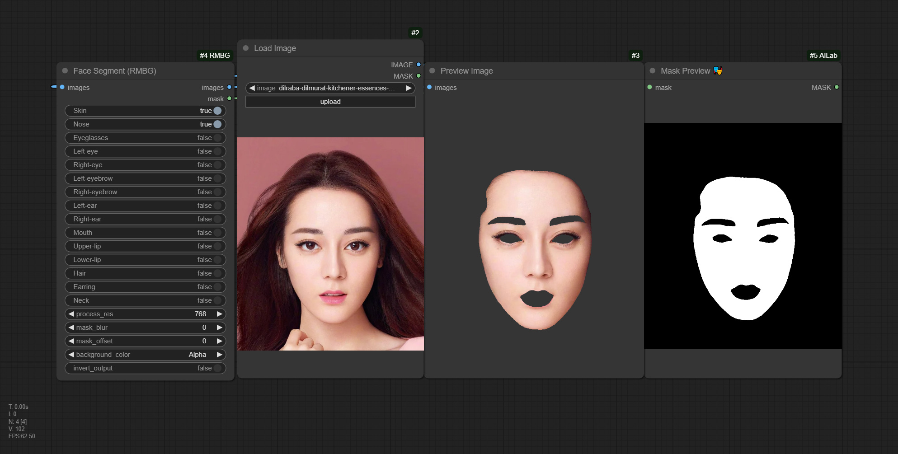Click the images input socket on Preview Image
Screen dimensions: 898x454
tap(429, 87)
